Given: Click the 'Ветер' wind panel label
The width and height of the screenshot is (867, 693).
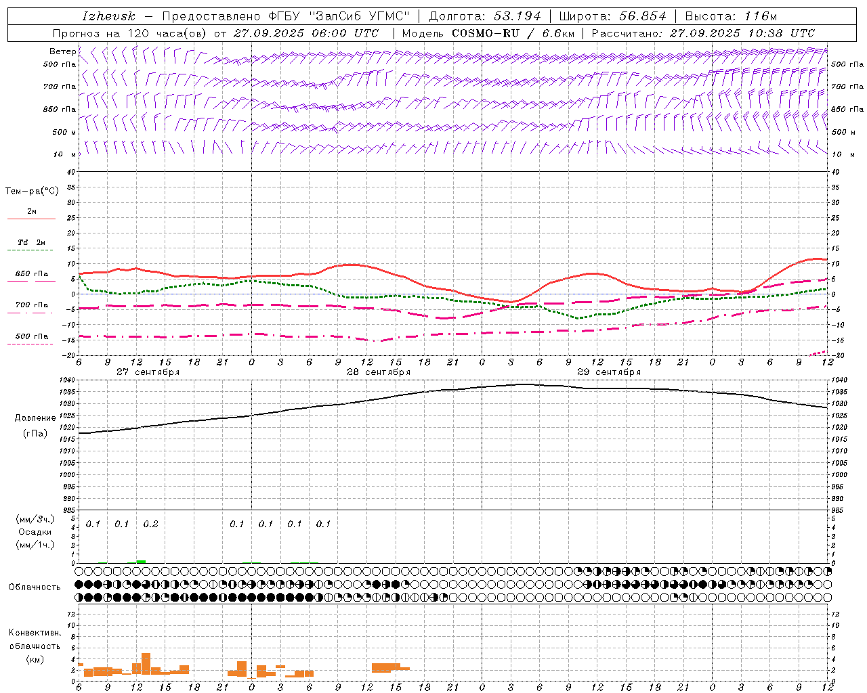Looking at the screenshot, I should [62, 51].
